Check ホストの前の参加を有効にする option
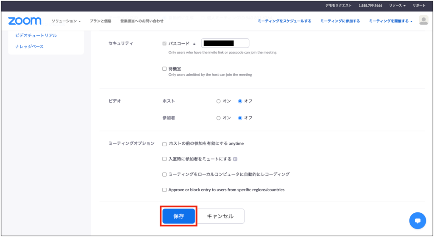Viewport: 434px width, 237px height. (x=164, y=144)
